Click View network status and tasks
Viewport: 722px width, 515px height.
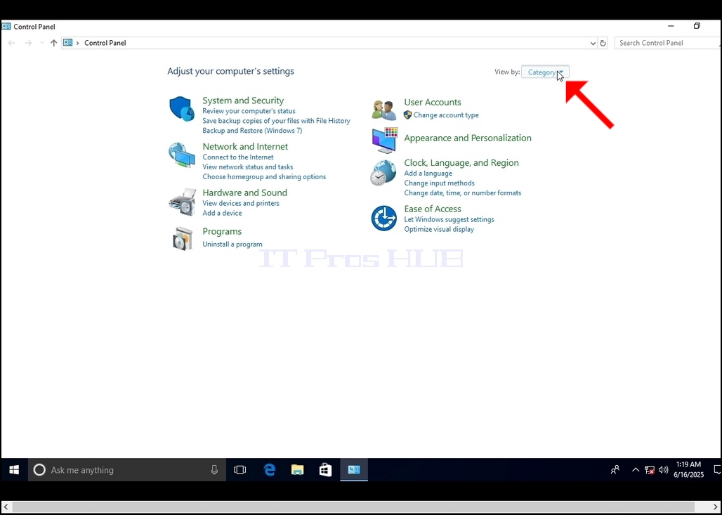248,167
